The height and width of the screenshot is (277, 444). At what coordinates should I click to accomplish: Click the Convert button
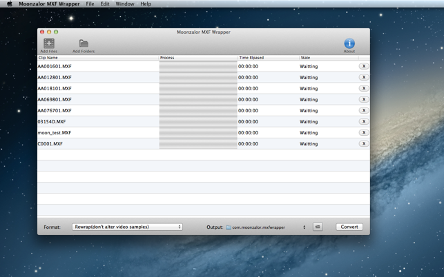[x=349, y=227]
